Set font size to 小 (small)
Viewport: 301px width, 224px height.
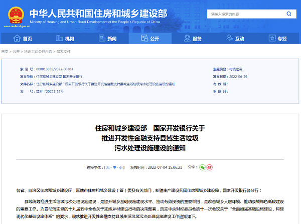[x=122, y=167]
